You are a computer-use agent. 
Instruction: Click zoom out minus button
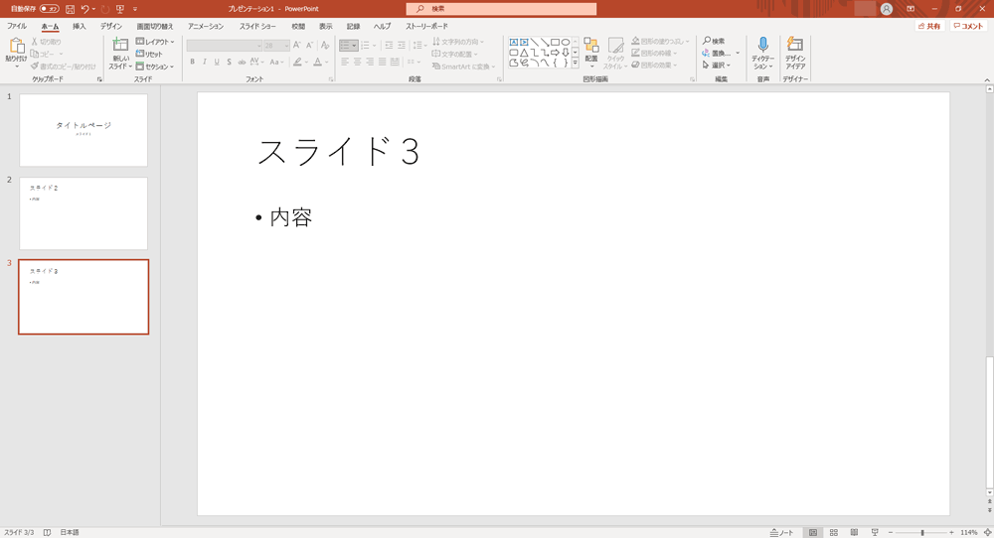891,532
